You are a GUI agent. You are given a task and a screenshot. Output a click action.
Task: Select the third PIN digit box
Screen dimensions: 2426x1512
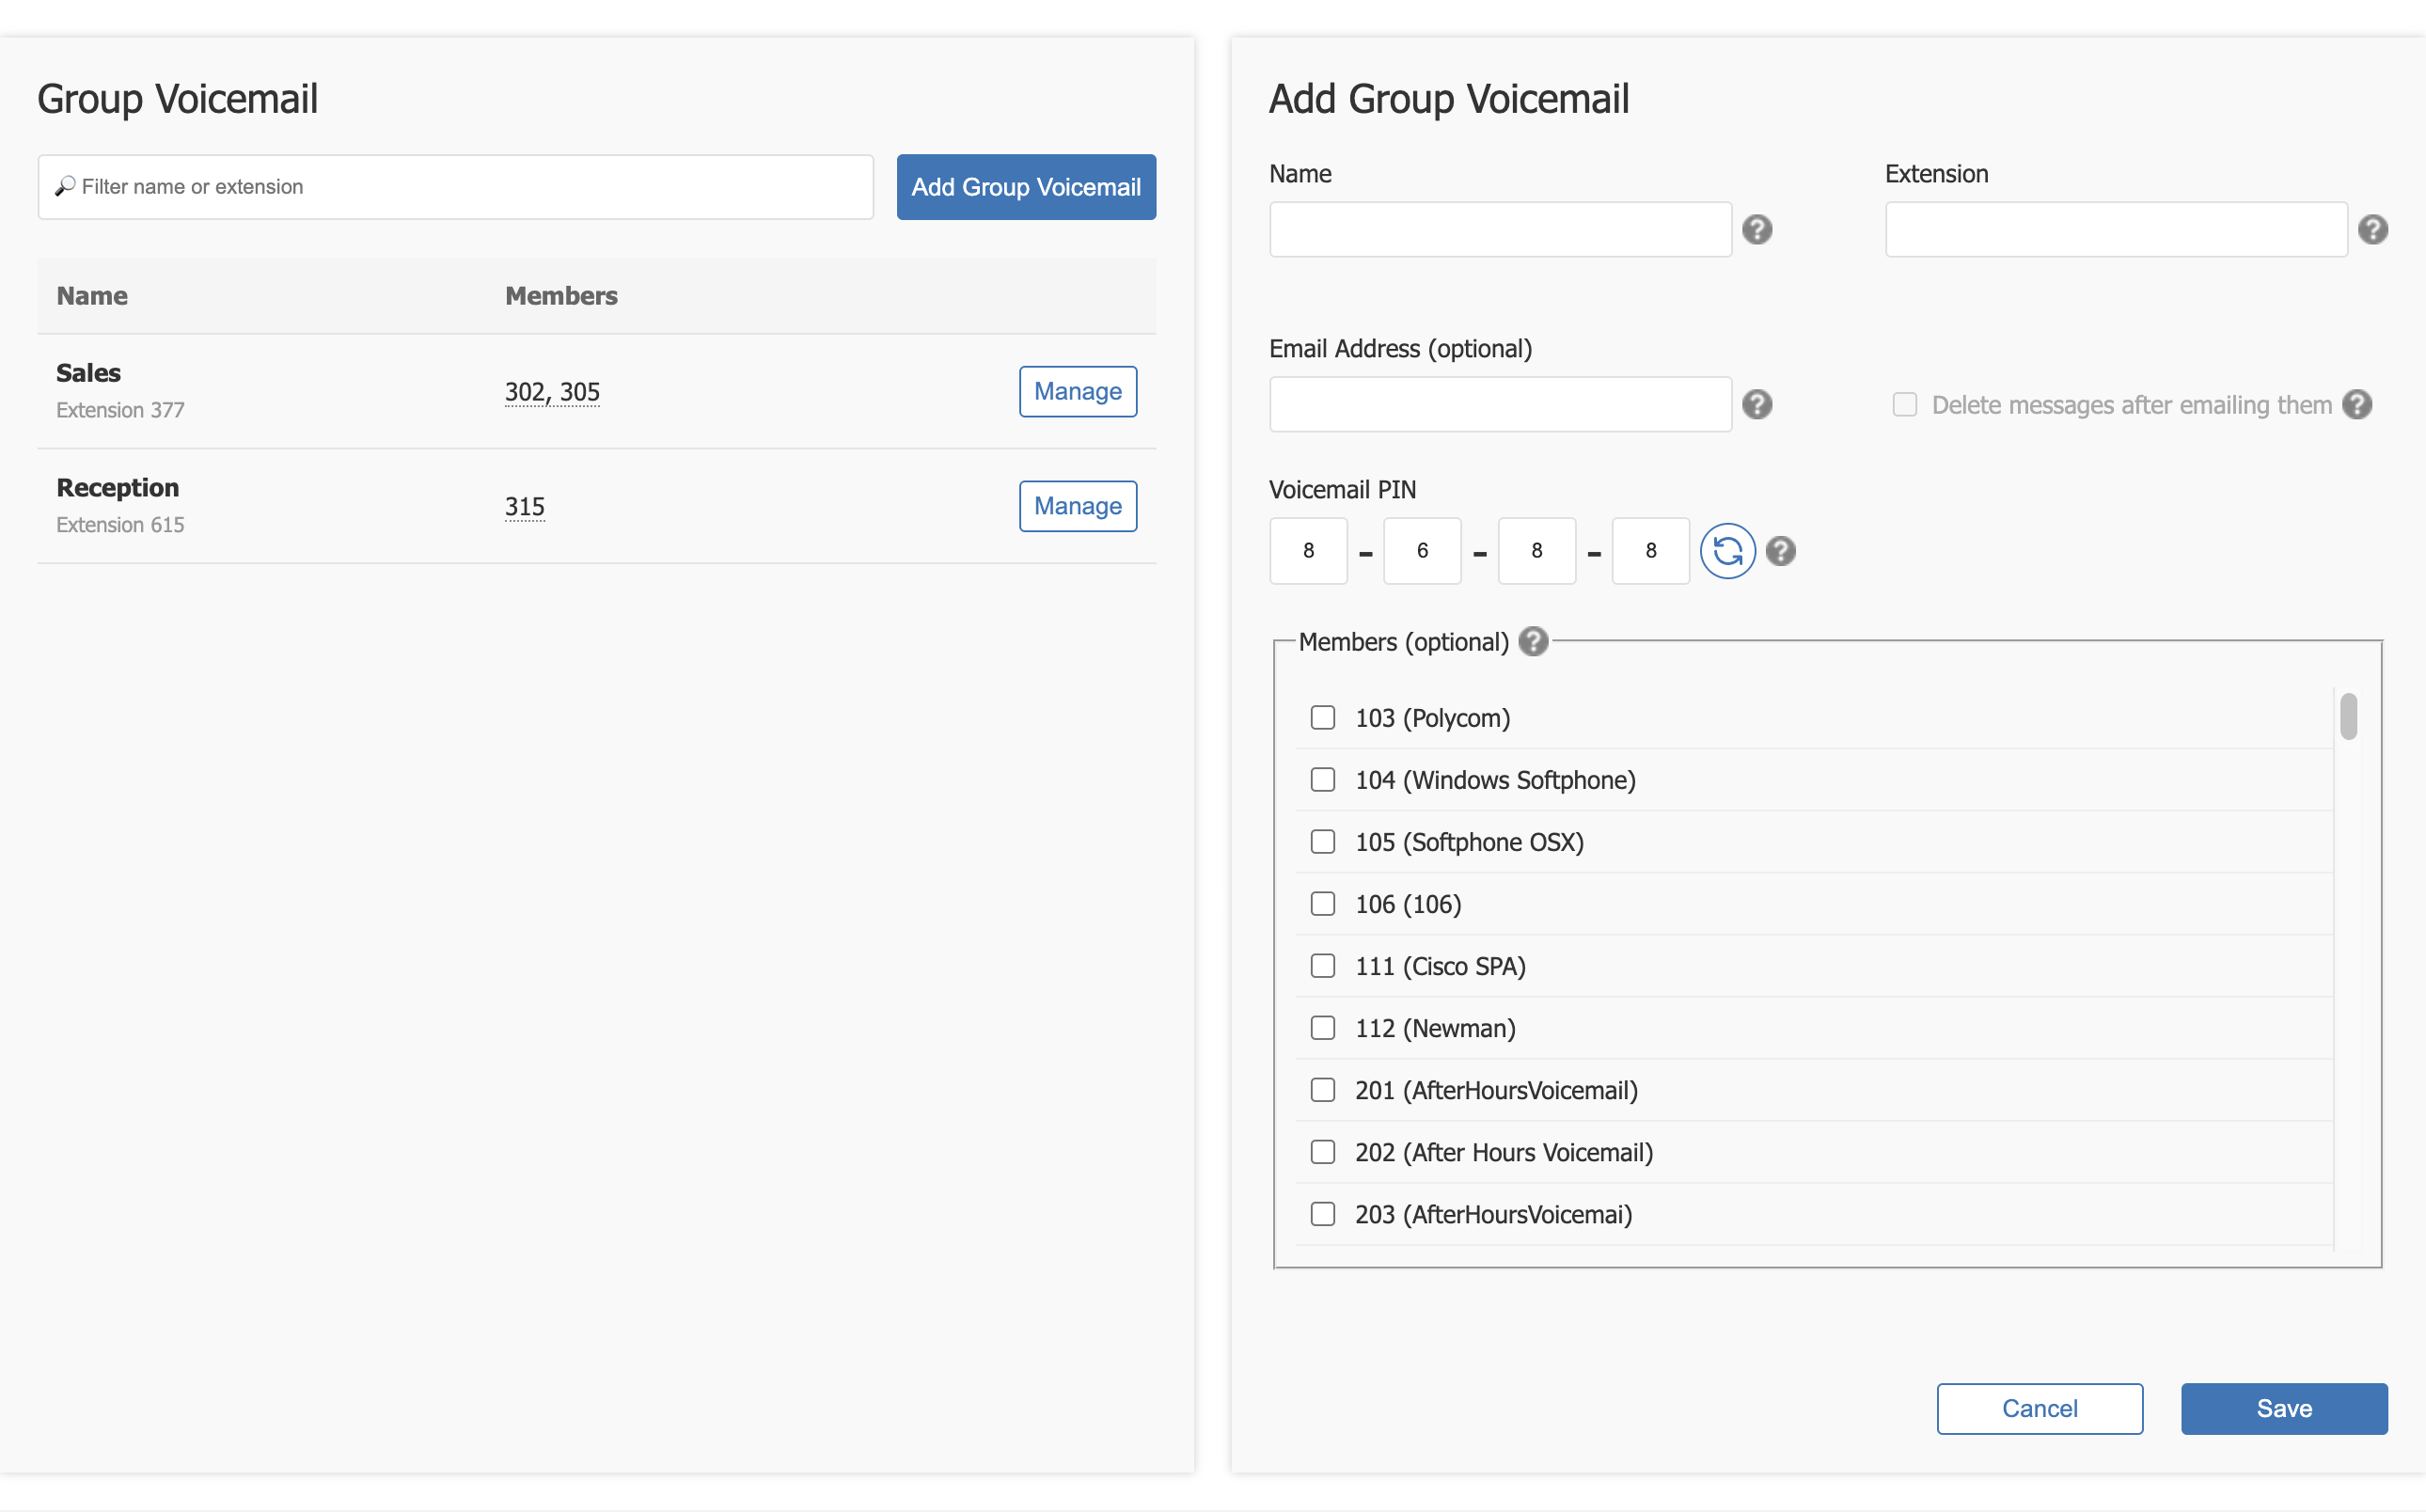coord(1537,551)
